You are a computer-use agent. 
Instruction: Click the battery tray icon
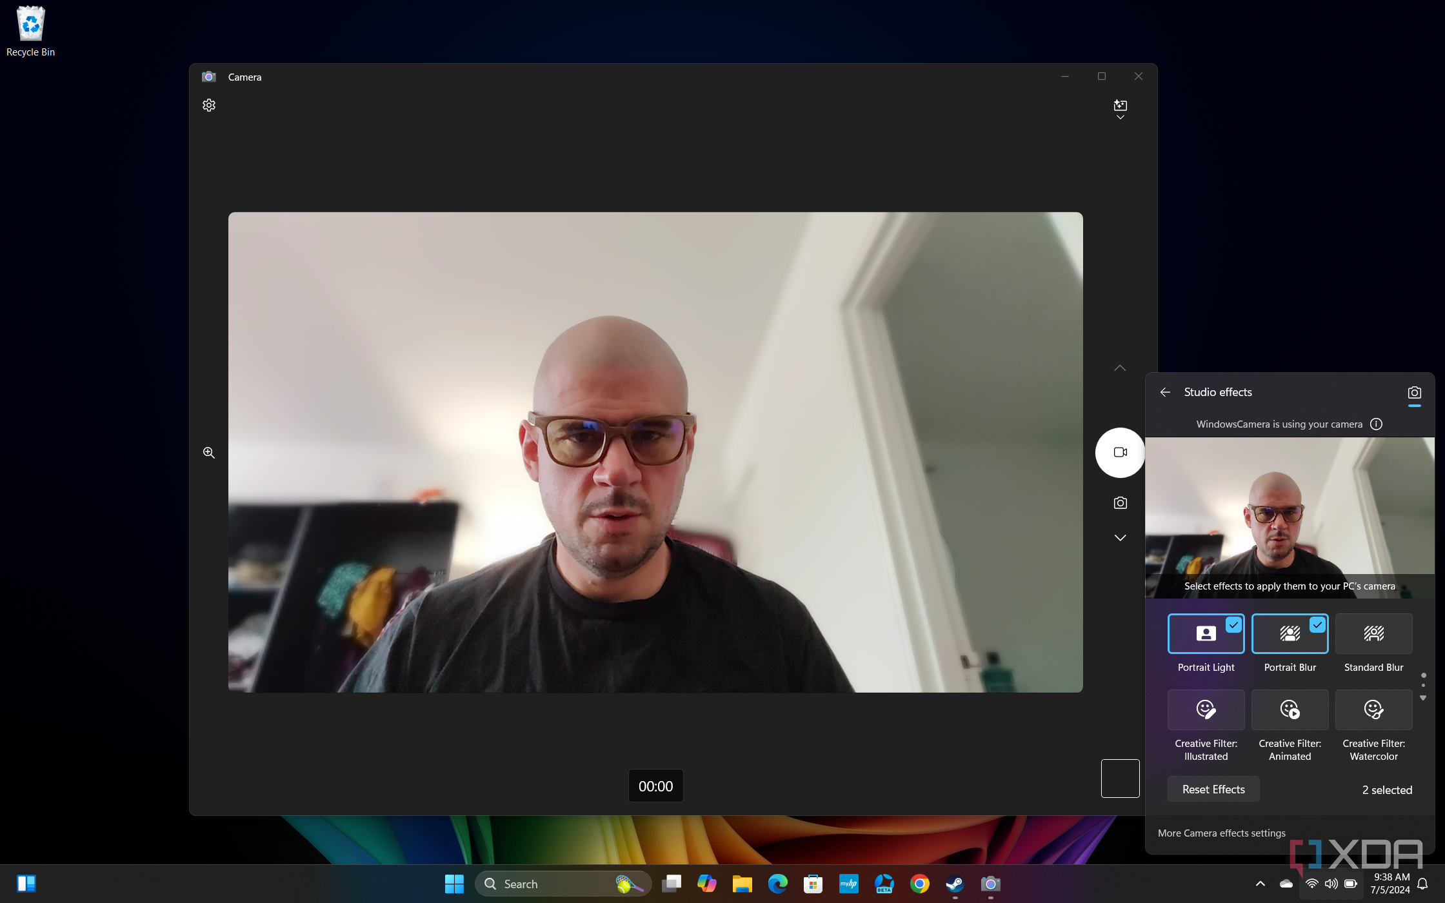pos(1351,884)
